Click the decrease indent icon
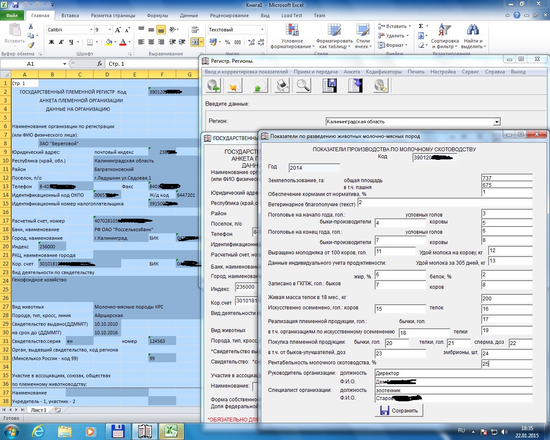The height and width of the screenshot is (440, 550). (172, 42)
